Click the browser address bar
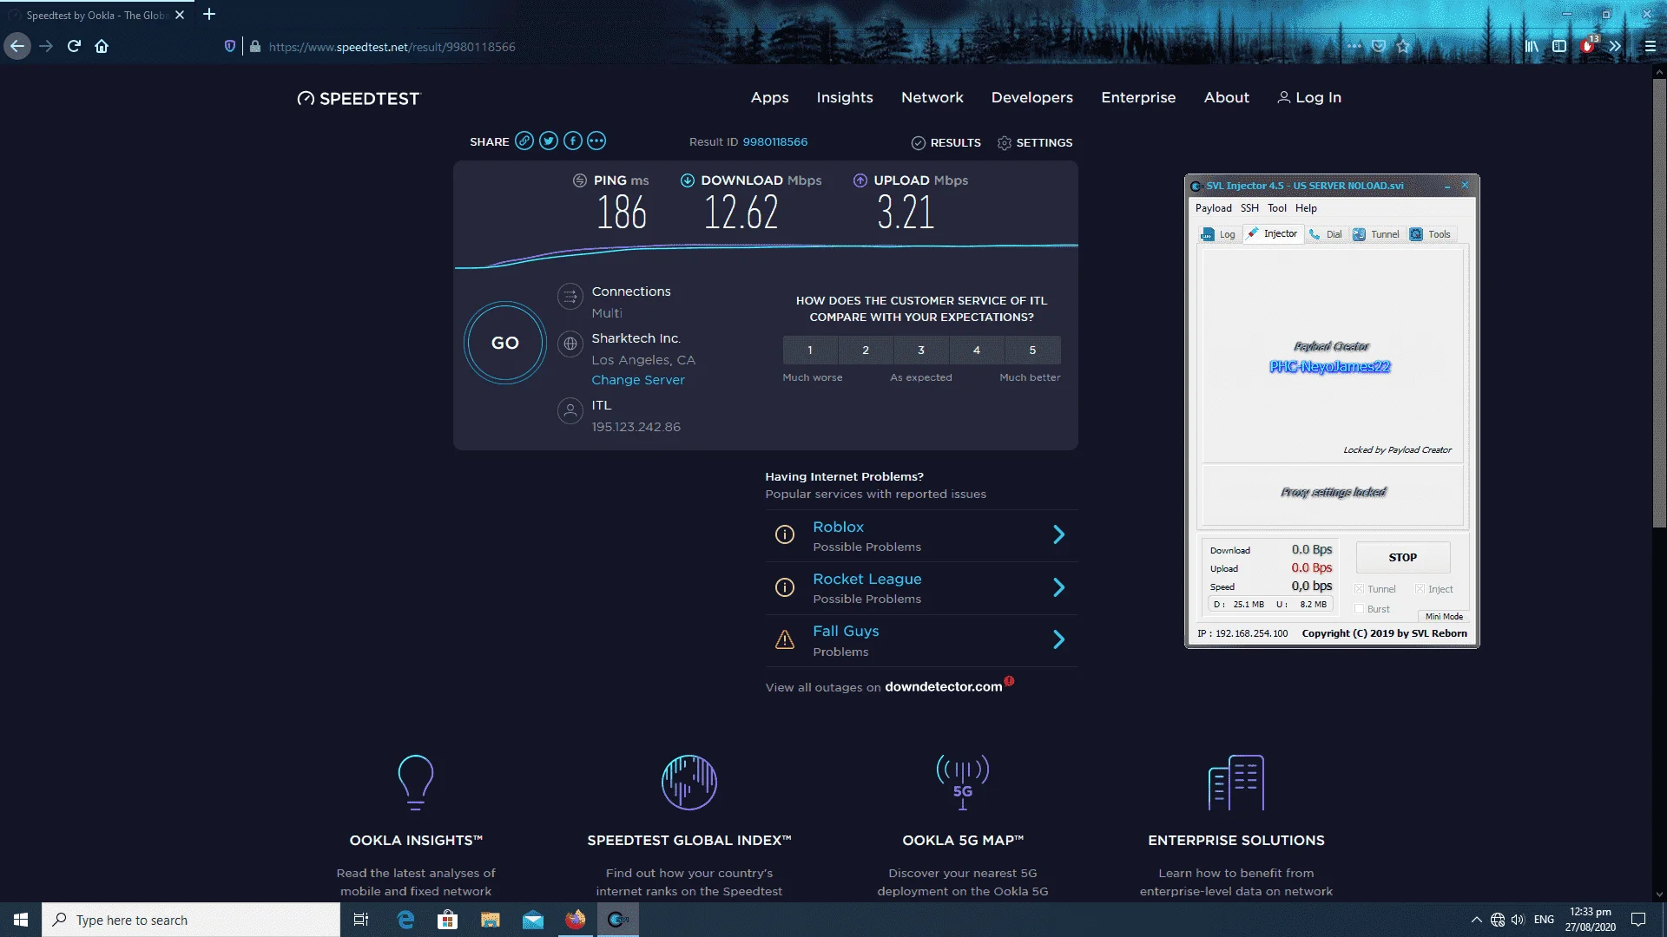The height and width of the screenshot is (937, 1667). pyautogui.click(x=781, y=47)
